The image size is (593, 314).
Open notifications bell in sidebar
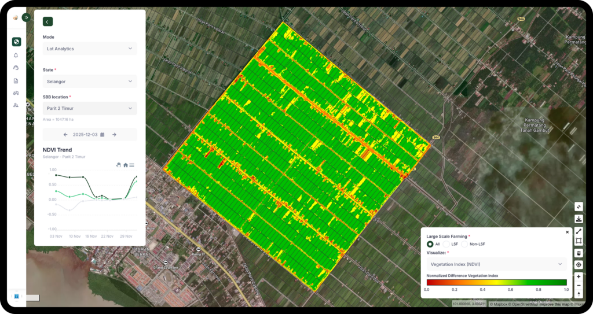[x=16, y=55]
